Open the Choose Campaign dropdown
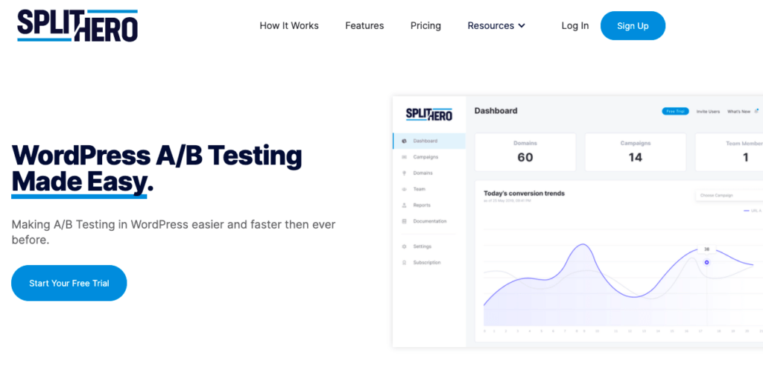The image size is (763, 379). (729, 195)
